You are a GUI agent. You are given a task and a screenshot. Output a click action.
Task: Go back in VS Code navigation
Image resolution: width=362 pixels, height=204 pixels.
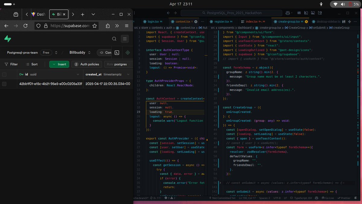(x=168, y=13)
